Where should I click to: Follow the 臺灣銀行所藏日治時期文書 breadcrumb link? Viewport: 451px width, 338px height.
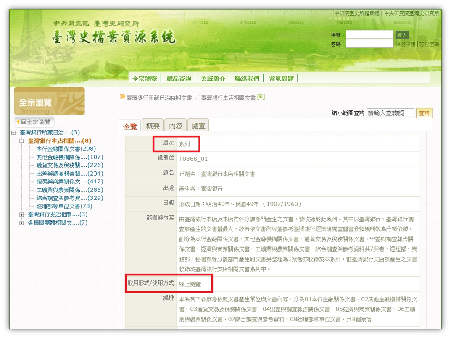coord(159,98)
